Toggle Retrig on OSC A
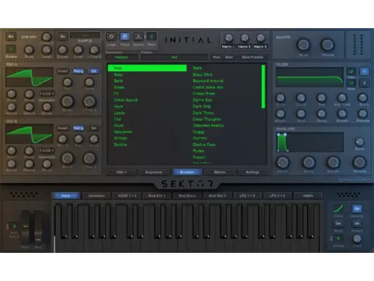This screenshot has width=374, height=281. coord(79,71)
